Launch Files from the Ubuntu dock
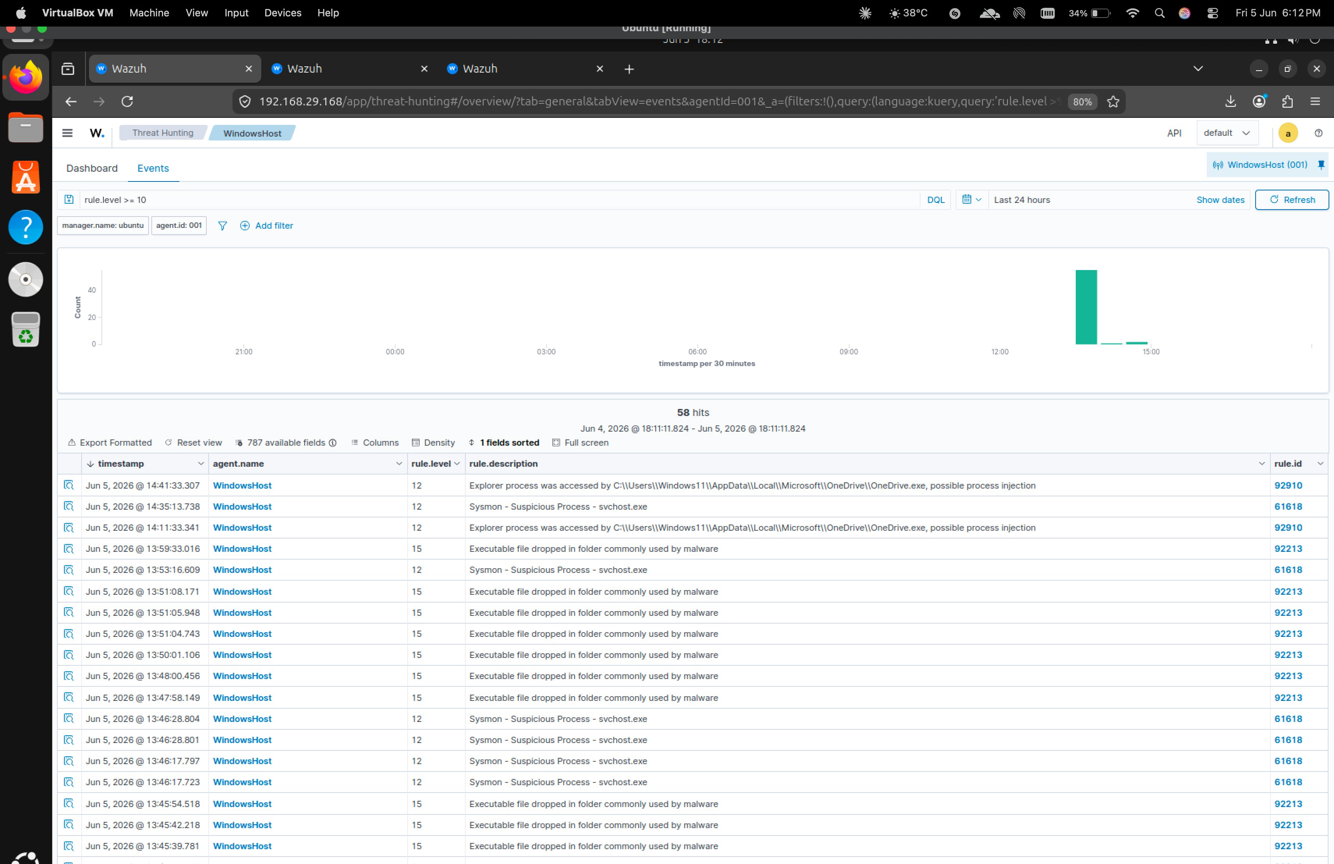 pyautogui.click(x=26, y=128)
